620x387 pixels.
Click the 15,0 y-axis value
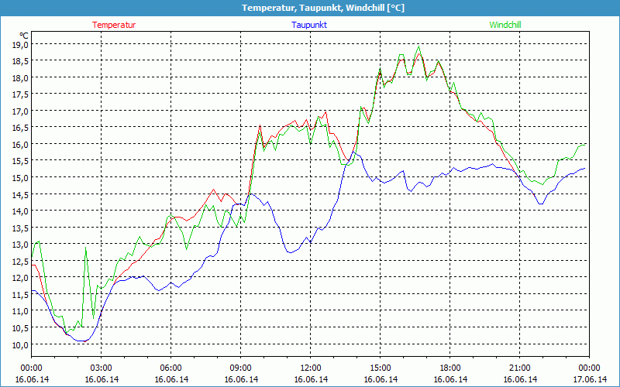[x=19, y=177]
